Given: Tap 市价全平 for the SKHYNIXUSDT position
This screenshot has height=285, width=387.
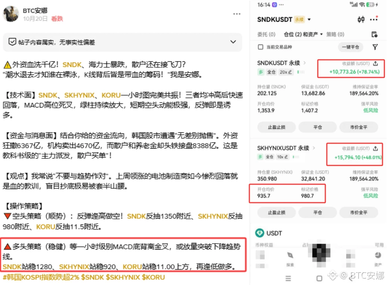Looking at the screenshot, I should (359, 212).
